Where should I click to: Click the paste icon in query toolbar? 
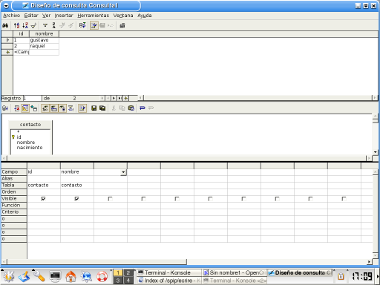(x=131, y=108)
